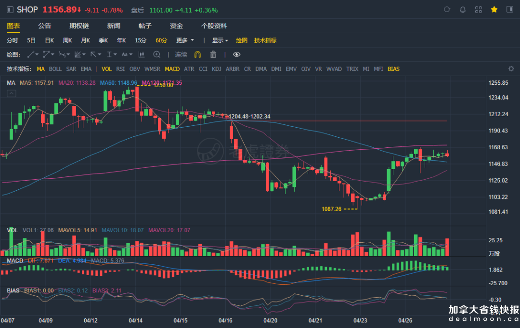Open the 期权链 tab
Viewport: 520px width, 328px height.
pyautogui.click(x=79, y=26)
